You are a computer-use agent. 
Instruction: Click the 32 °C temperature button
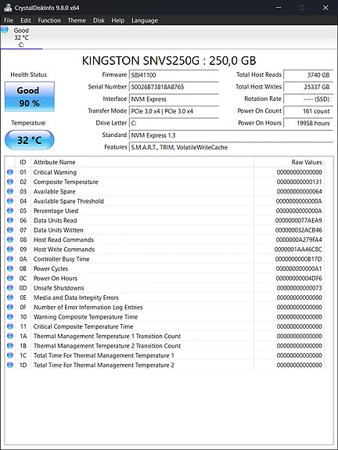[30, 140]
